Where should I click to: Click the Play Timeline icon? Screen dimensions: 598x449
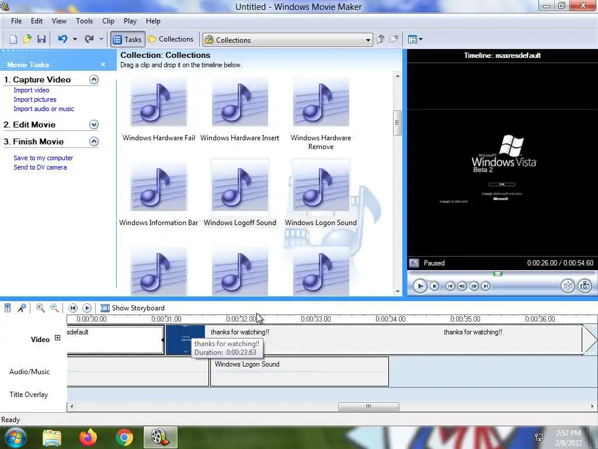click(x=87, y=308)
